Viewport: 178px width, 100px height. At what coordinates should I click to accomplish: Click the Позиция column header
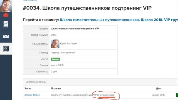pyautogui.click(x=56, y=88)
